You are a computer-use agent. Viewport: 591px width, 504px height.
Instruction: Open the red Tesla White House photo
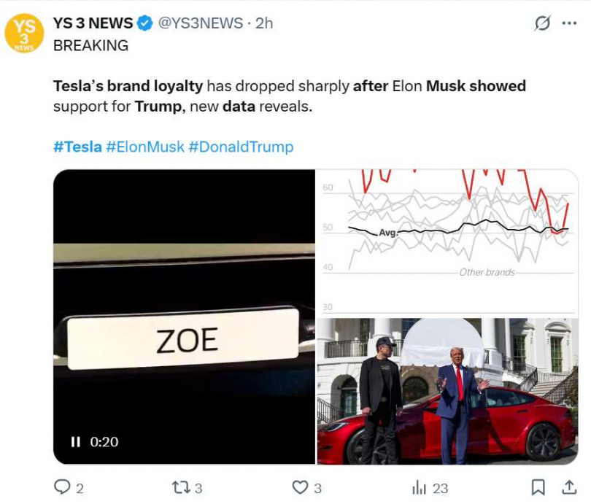447,392
